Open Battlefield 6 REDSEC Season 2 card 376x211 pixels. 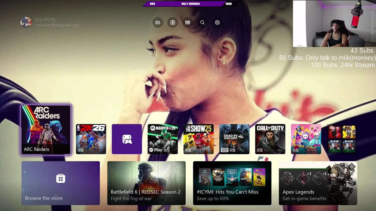(x=146, y=183)
